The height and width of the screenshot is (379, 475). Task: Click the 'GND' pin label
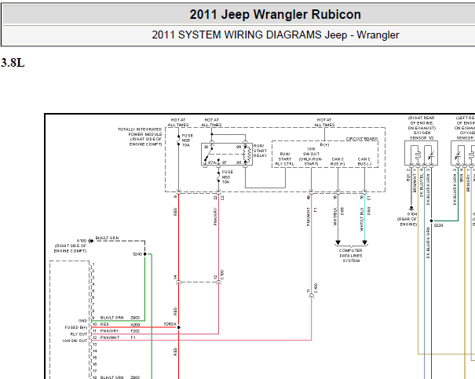[x=82, y=321]
